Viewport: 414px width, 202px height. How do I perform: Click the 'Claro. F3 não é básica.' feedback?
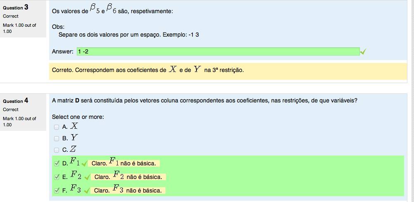(129, 190)
